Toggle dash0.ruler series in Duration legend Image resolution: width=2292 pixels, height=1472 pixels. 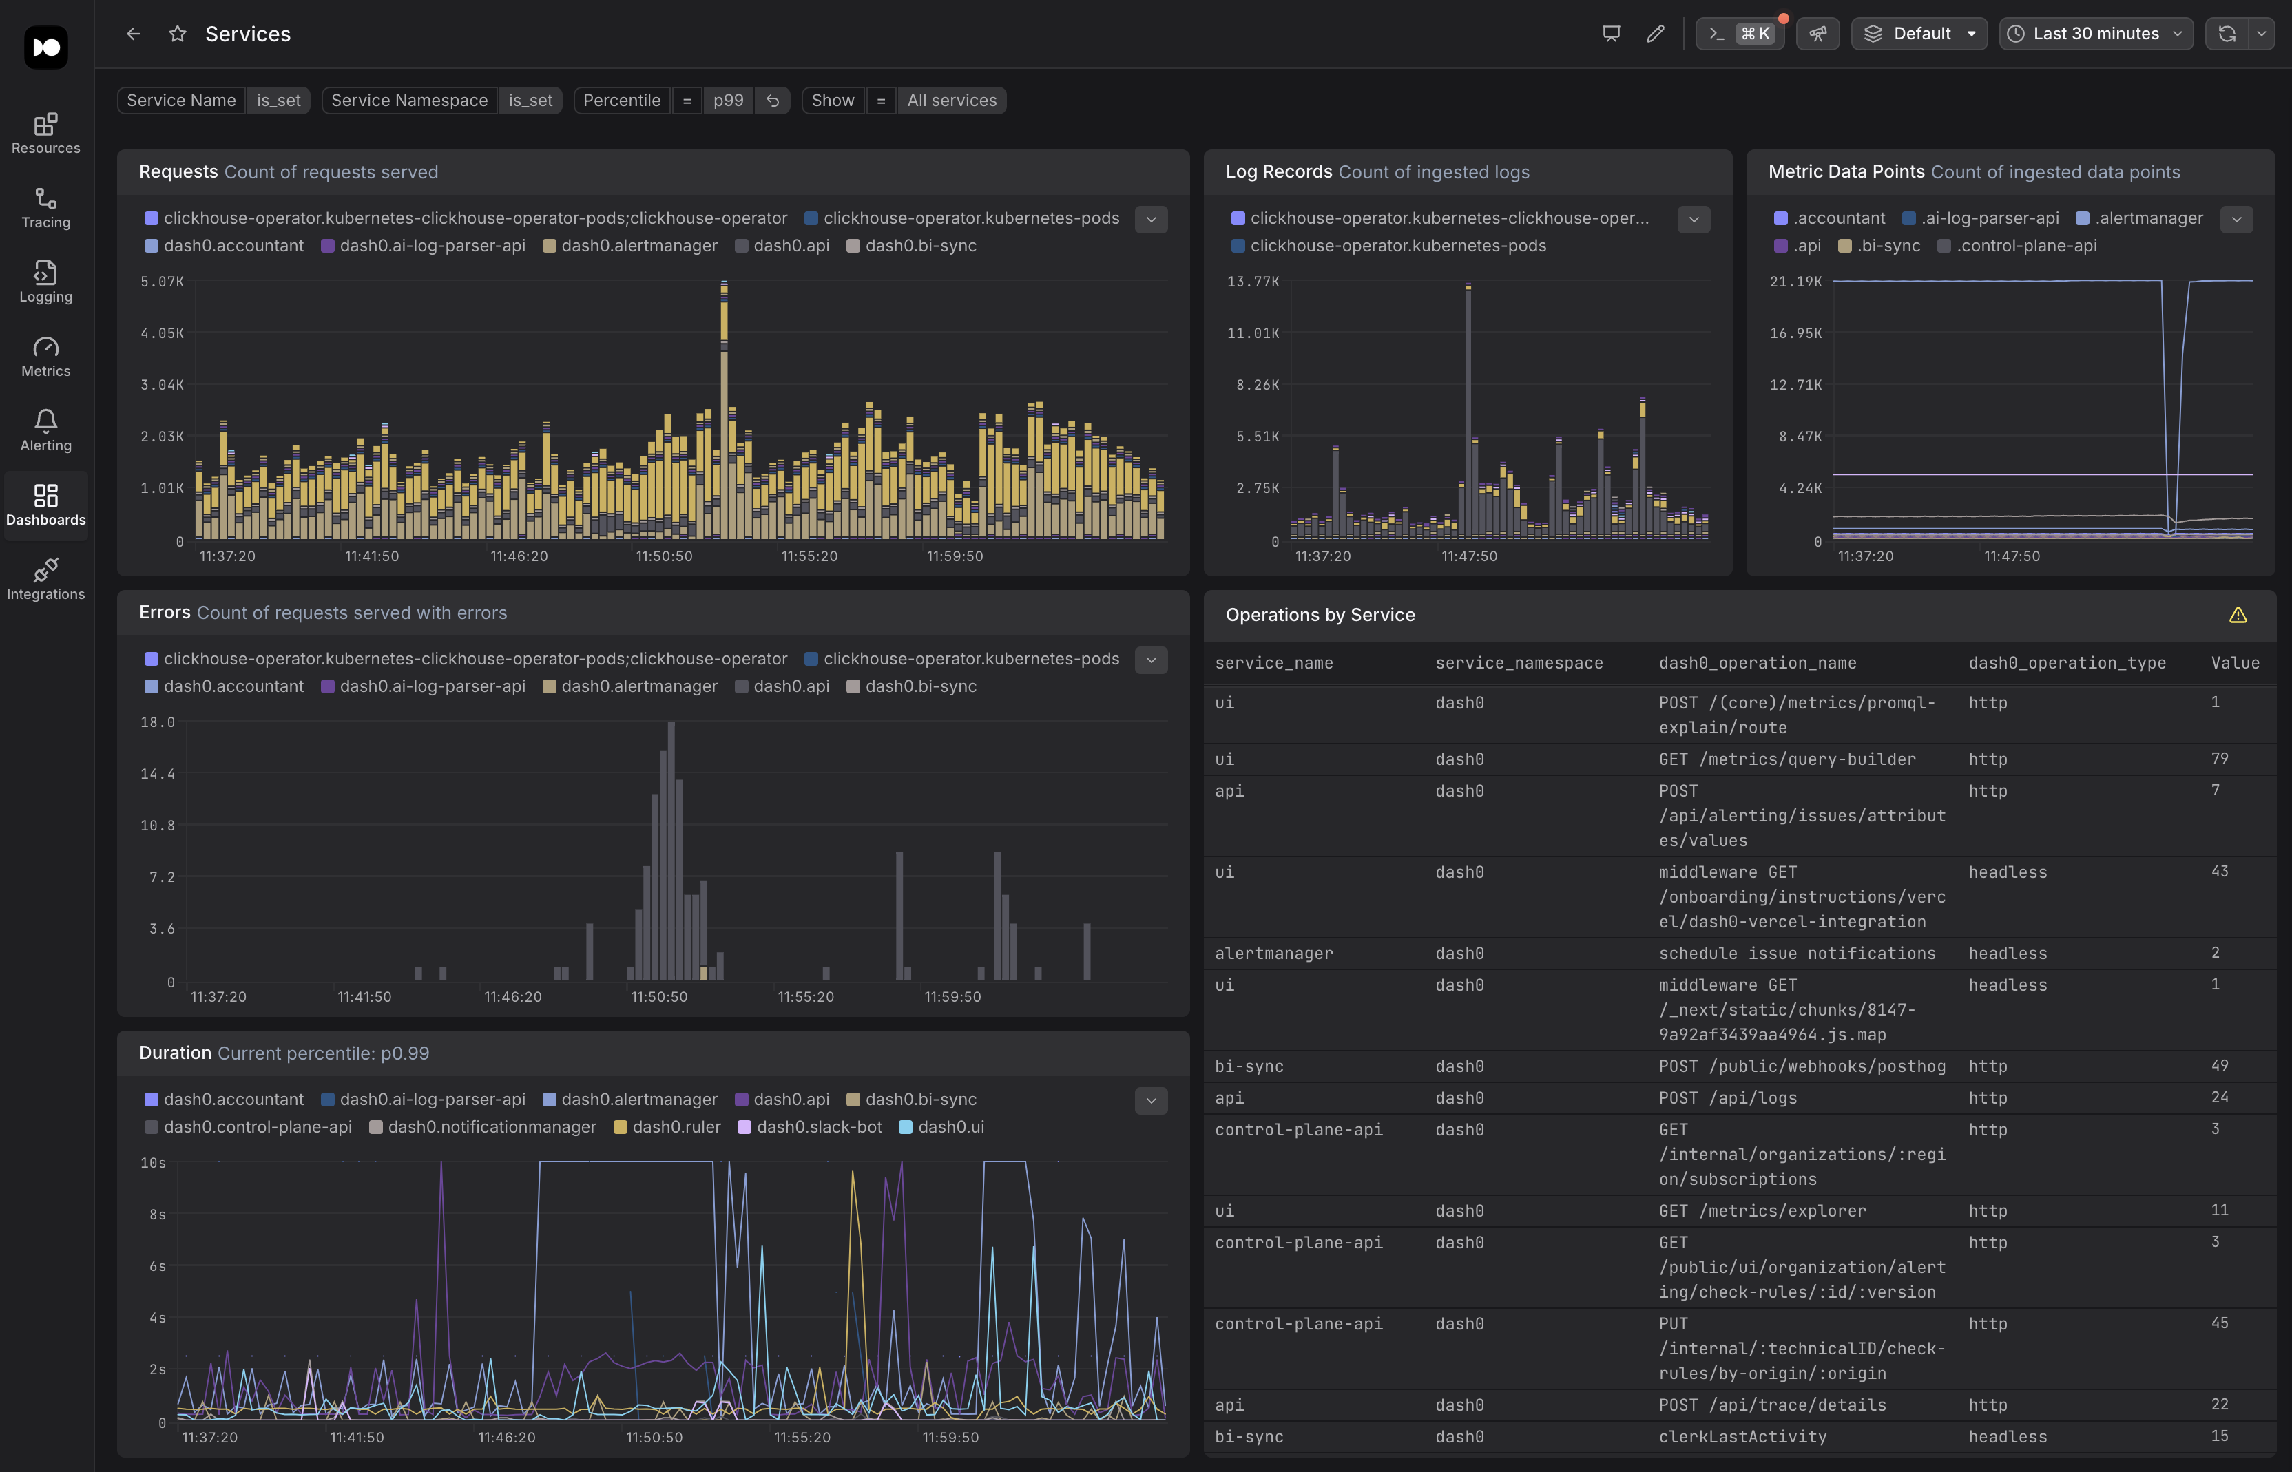(x=675, y=1127)
